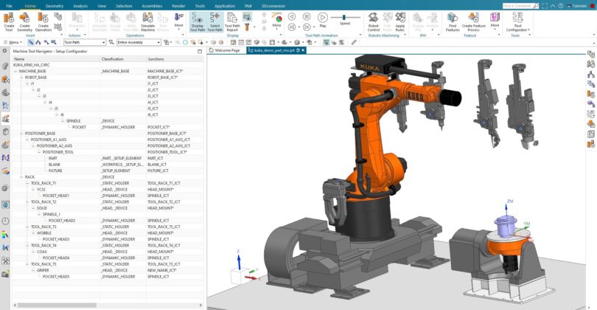Collapse the SPINDLE node under J6
The width and height of the screenshot is (597, 310).
(63, 121)
